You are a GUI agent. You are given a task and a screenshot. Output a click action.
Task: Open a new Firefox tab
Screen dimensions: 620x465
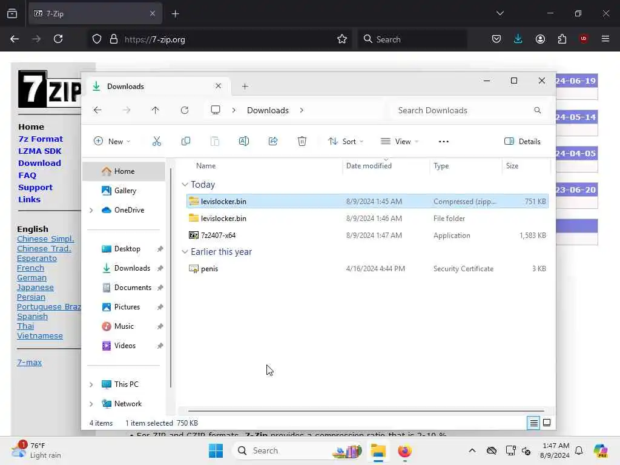pyautogui.click(x=175, y=14)
